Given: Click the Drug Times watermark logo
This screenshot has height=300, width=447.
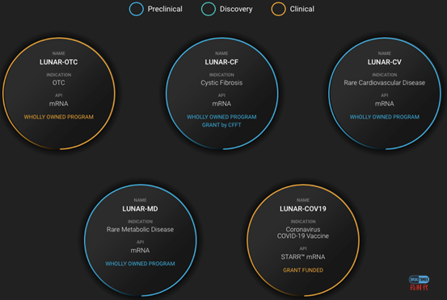Looking at the screenshot, I should click(x=419, y=283).
